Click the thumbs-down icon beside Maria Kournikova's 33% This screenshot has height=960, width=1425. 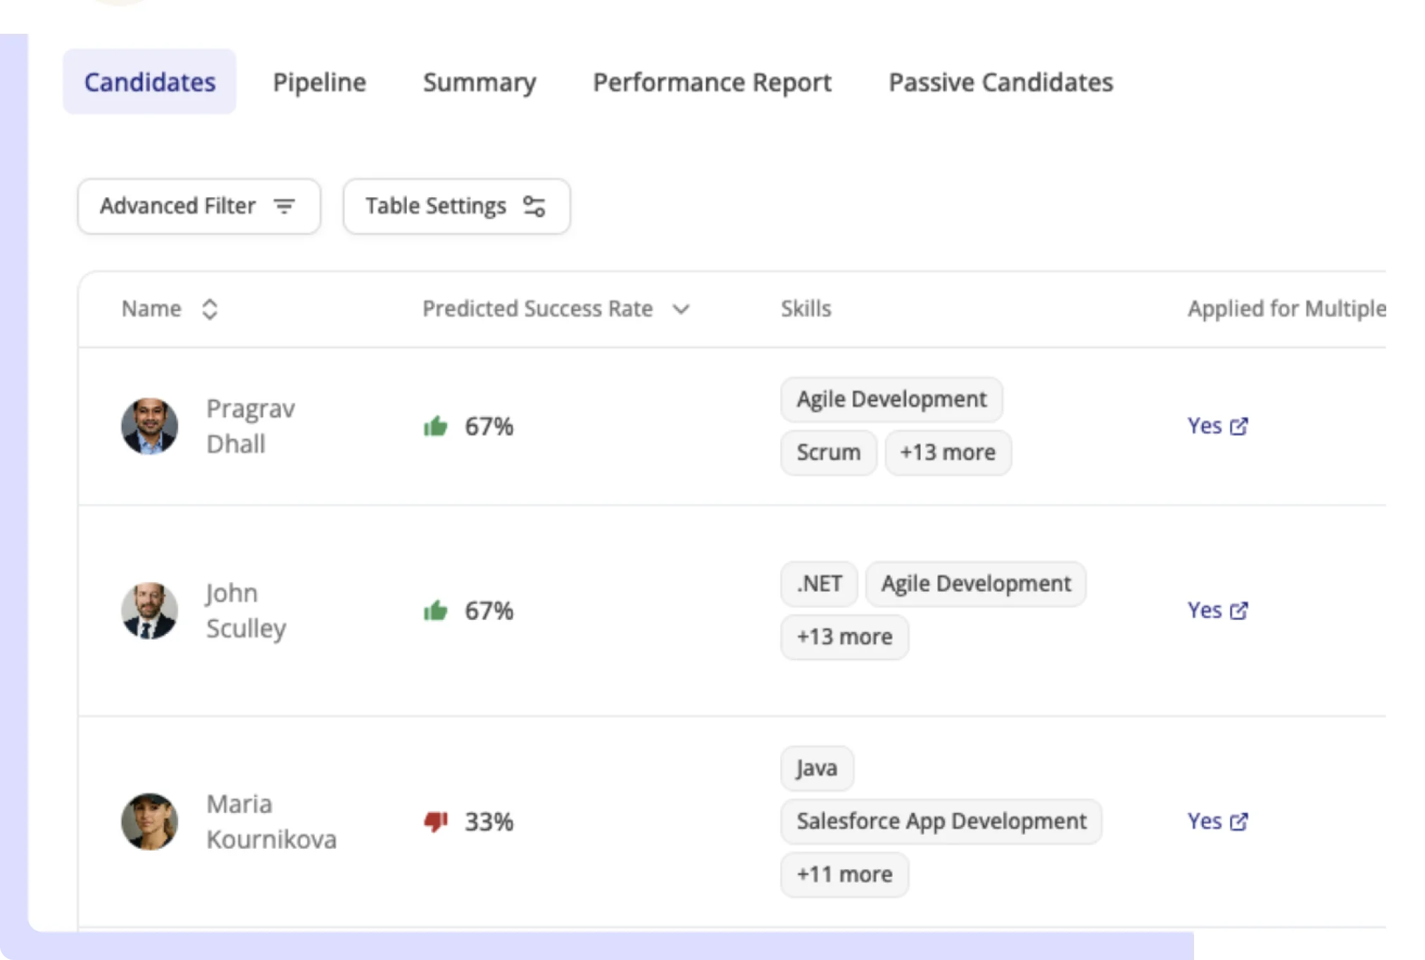pyautogui.click(x=436, y=821)
